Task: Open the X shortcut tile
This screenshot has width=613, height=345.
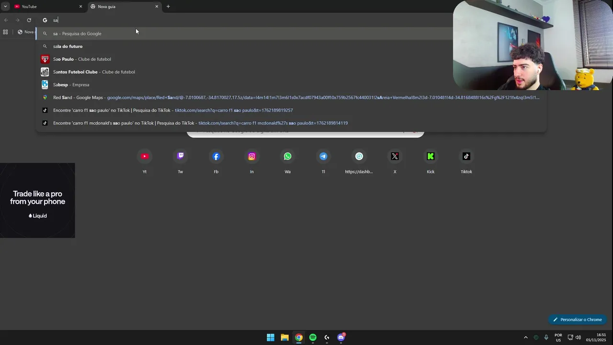Action: pyautogui.click(x=395, y=161)
